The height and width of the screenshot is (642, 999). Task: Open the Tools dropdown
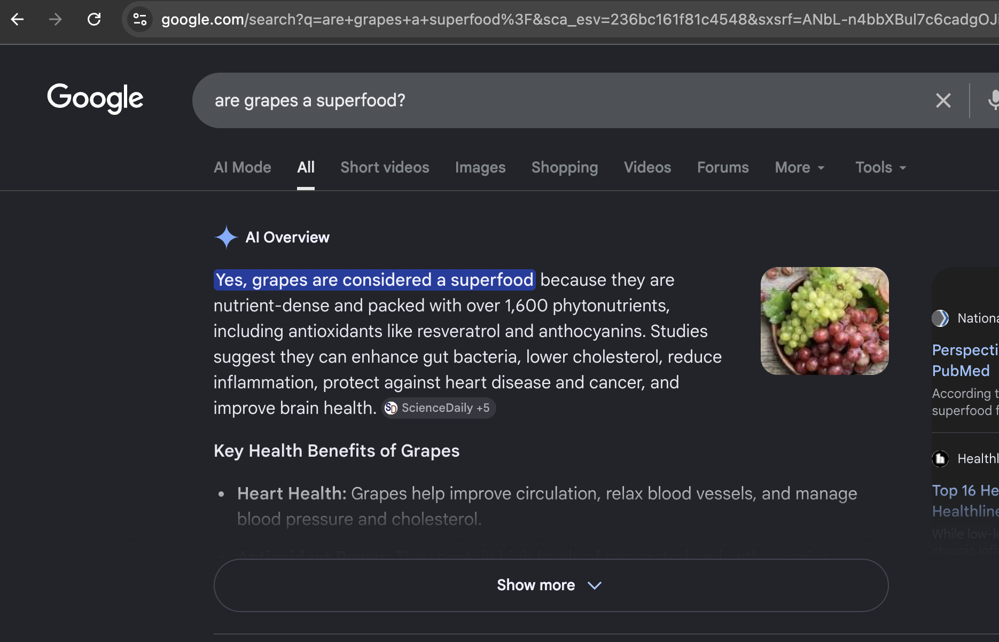click(881, 168)
